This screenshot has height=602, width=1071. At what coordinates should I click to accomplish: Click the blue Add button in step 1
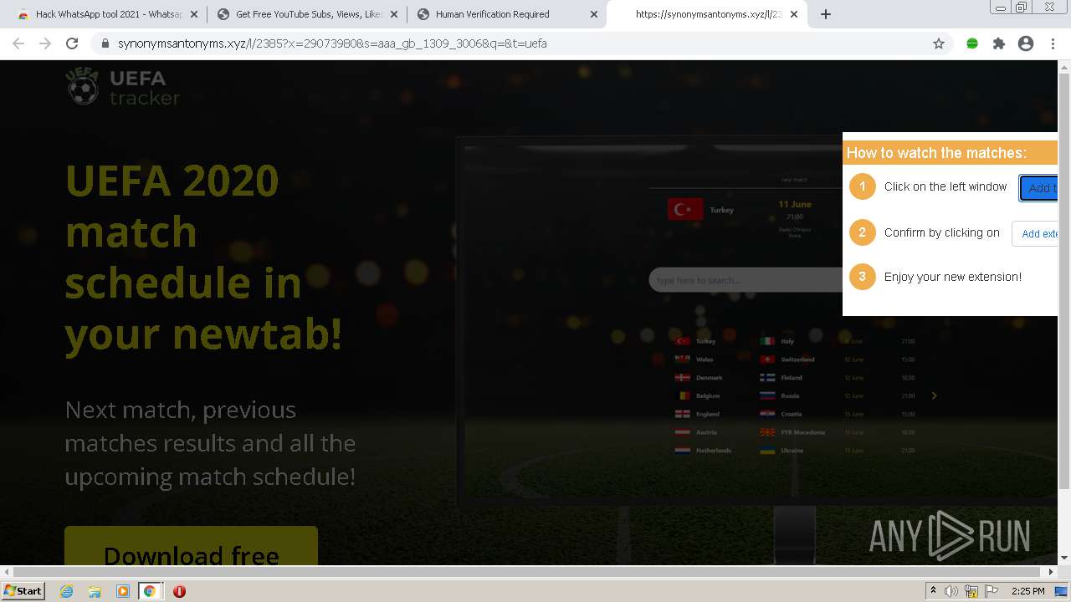[1038, 188]
